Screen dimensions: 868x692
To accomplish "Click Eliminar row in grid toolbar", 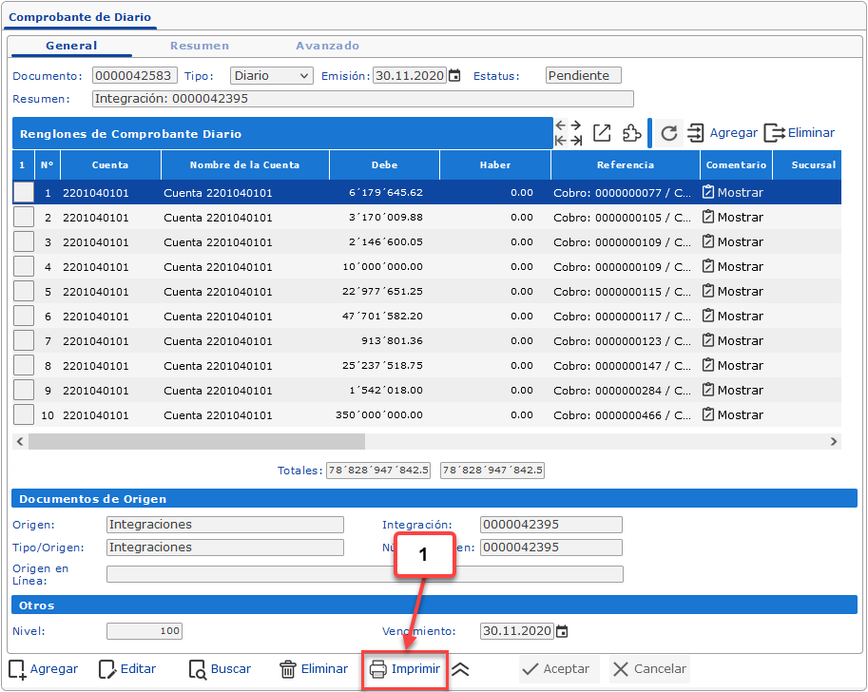I will point(800,133).
